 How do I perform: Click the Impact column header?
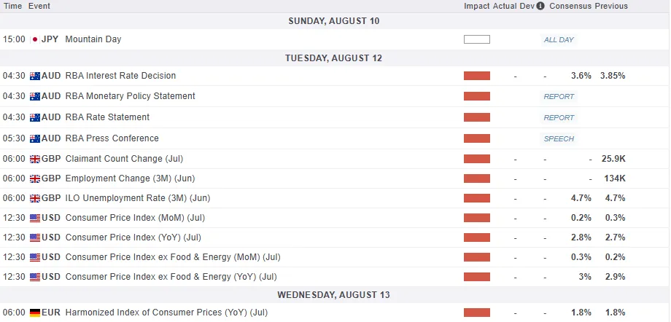(x=477, y=7)
